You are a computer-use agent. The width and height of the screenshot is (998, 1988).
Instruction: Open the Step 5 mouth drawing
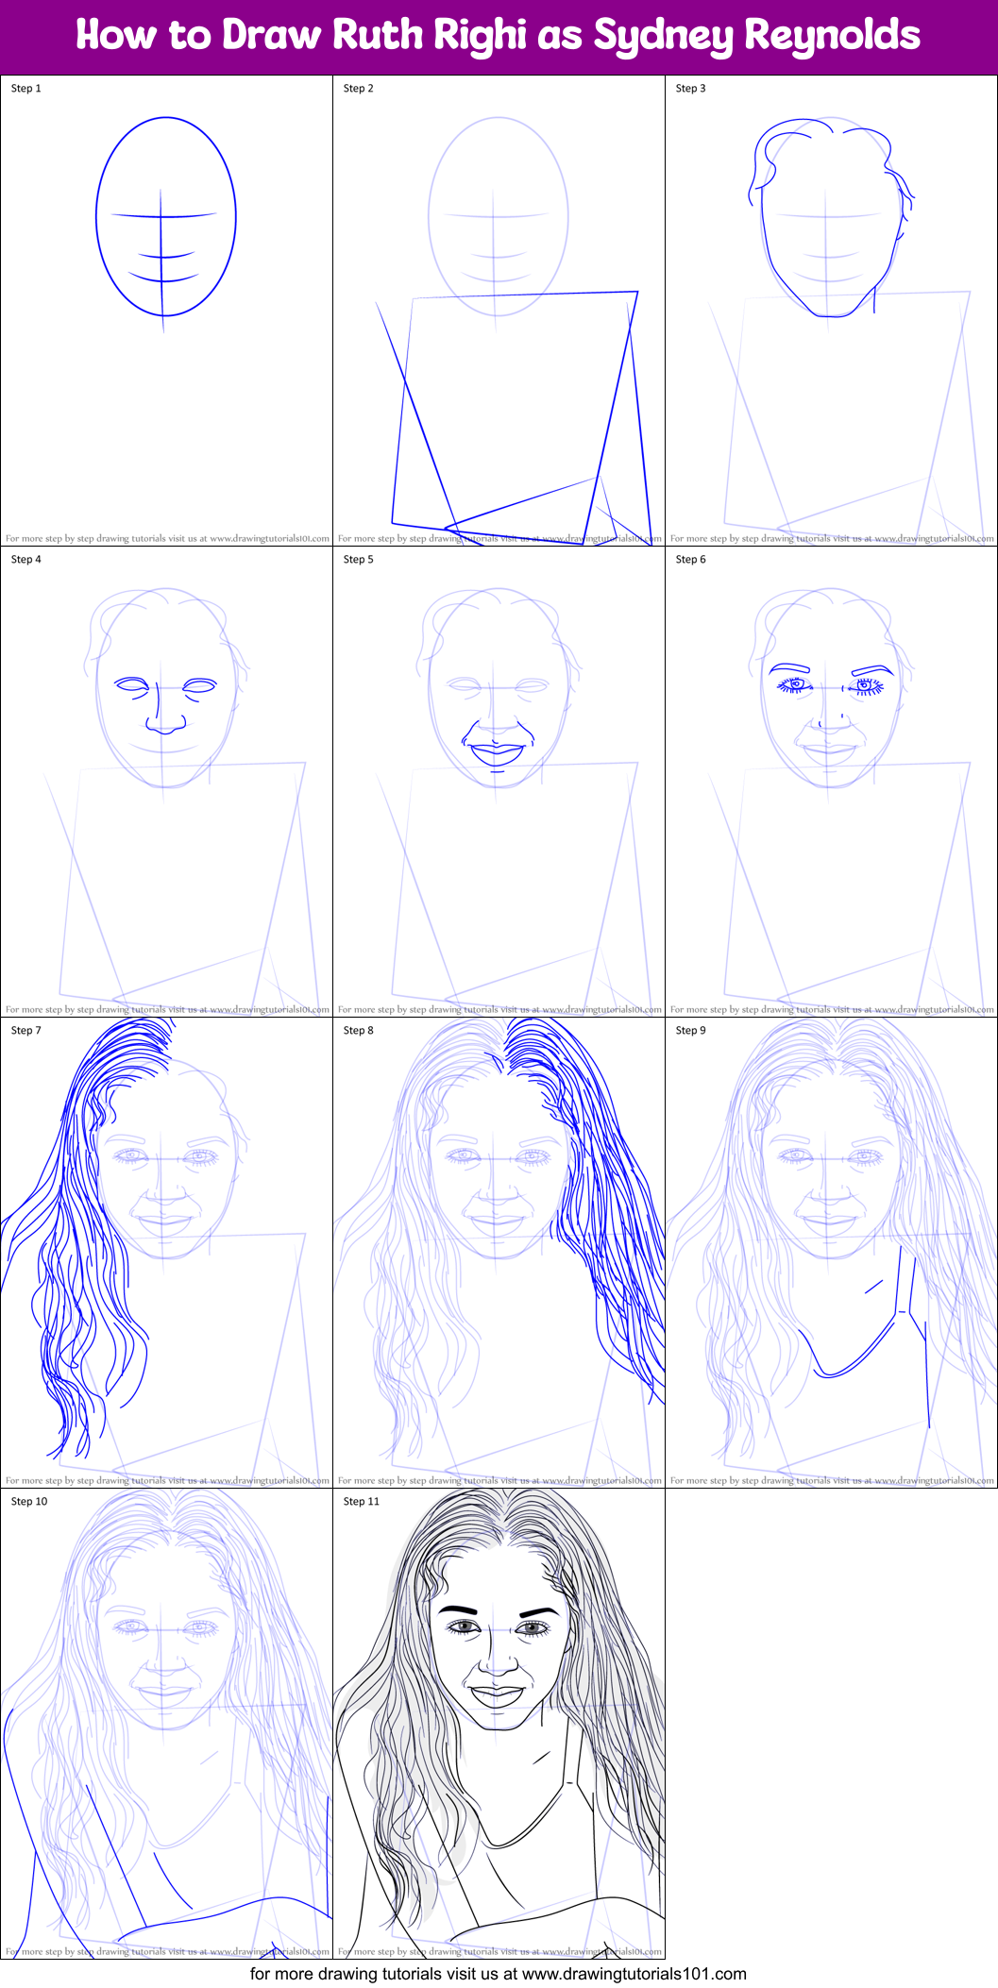click(499, 782)
